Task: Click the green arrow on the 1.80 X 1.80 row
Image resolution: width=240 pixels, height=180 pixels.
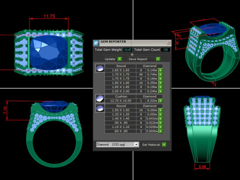Action: tap(160, 83)
